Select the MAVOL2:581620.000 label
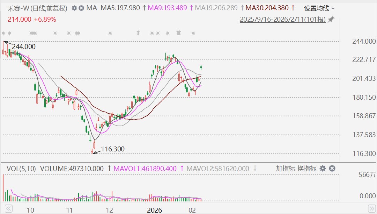The image size is (377, 214). pos(218,169)
